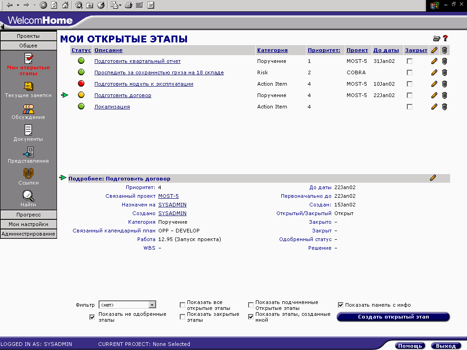The width and height of the screenshot is (467, 350).
Task: Sort table by До даты column header
Action: click(386, 50)
